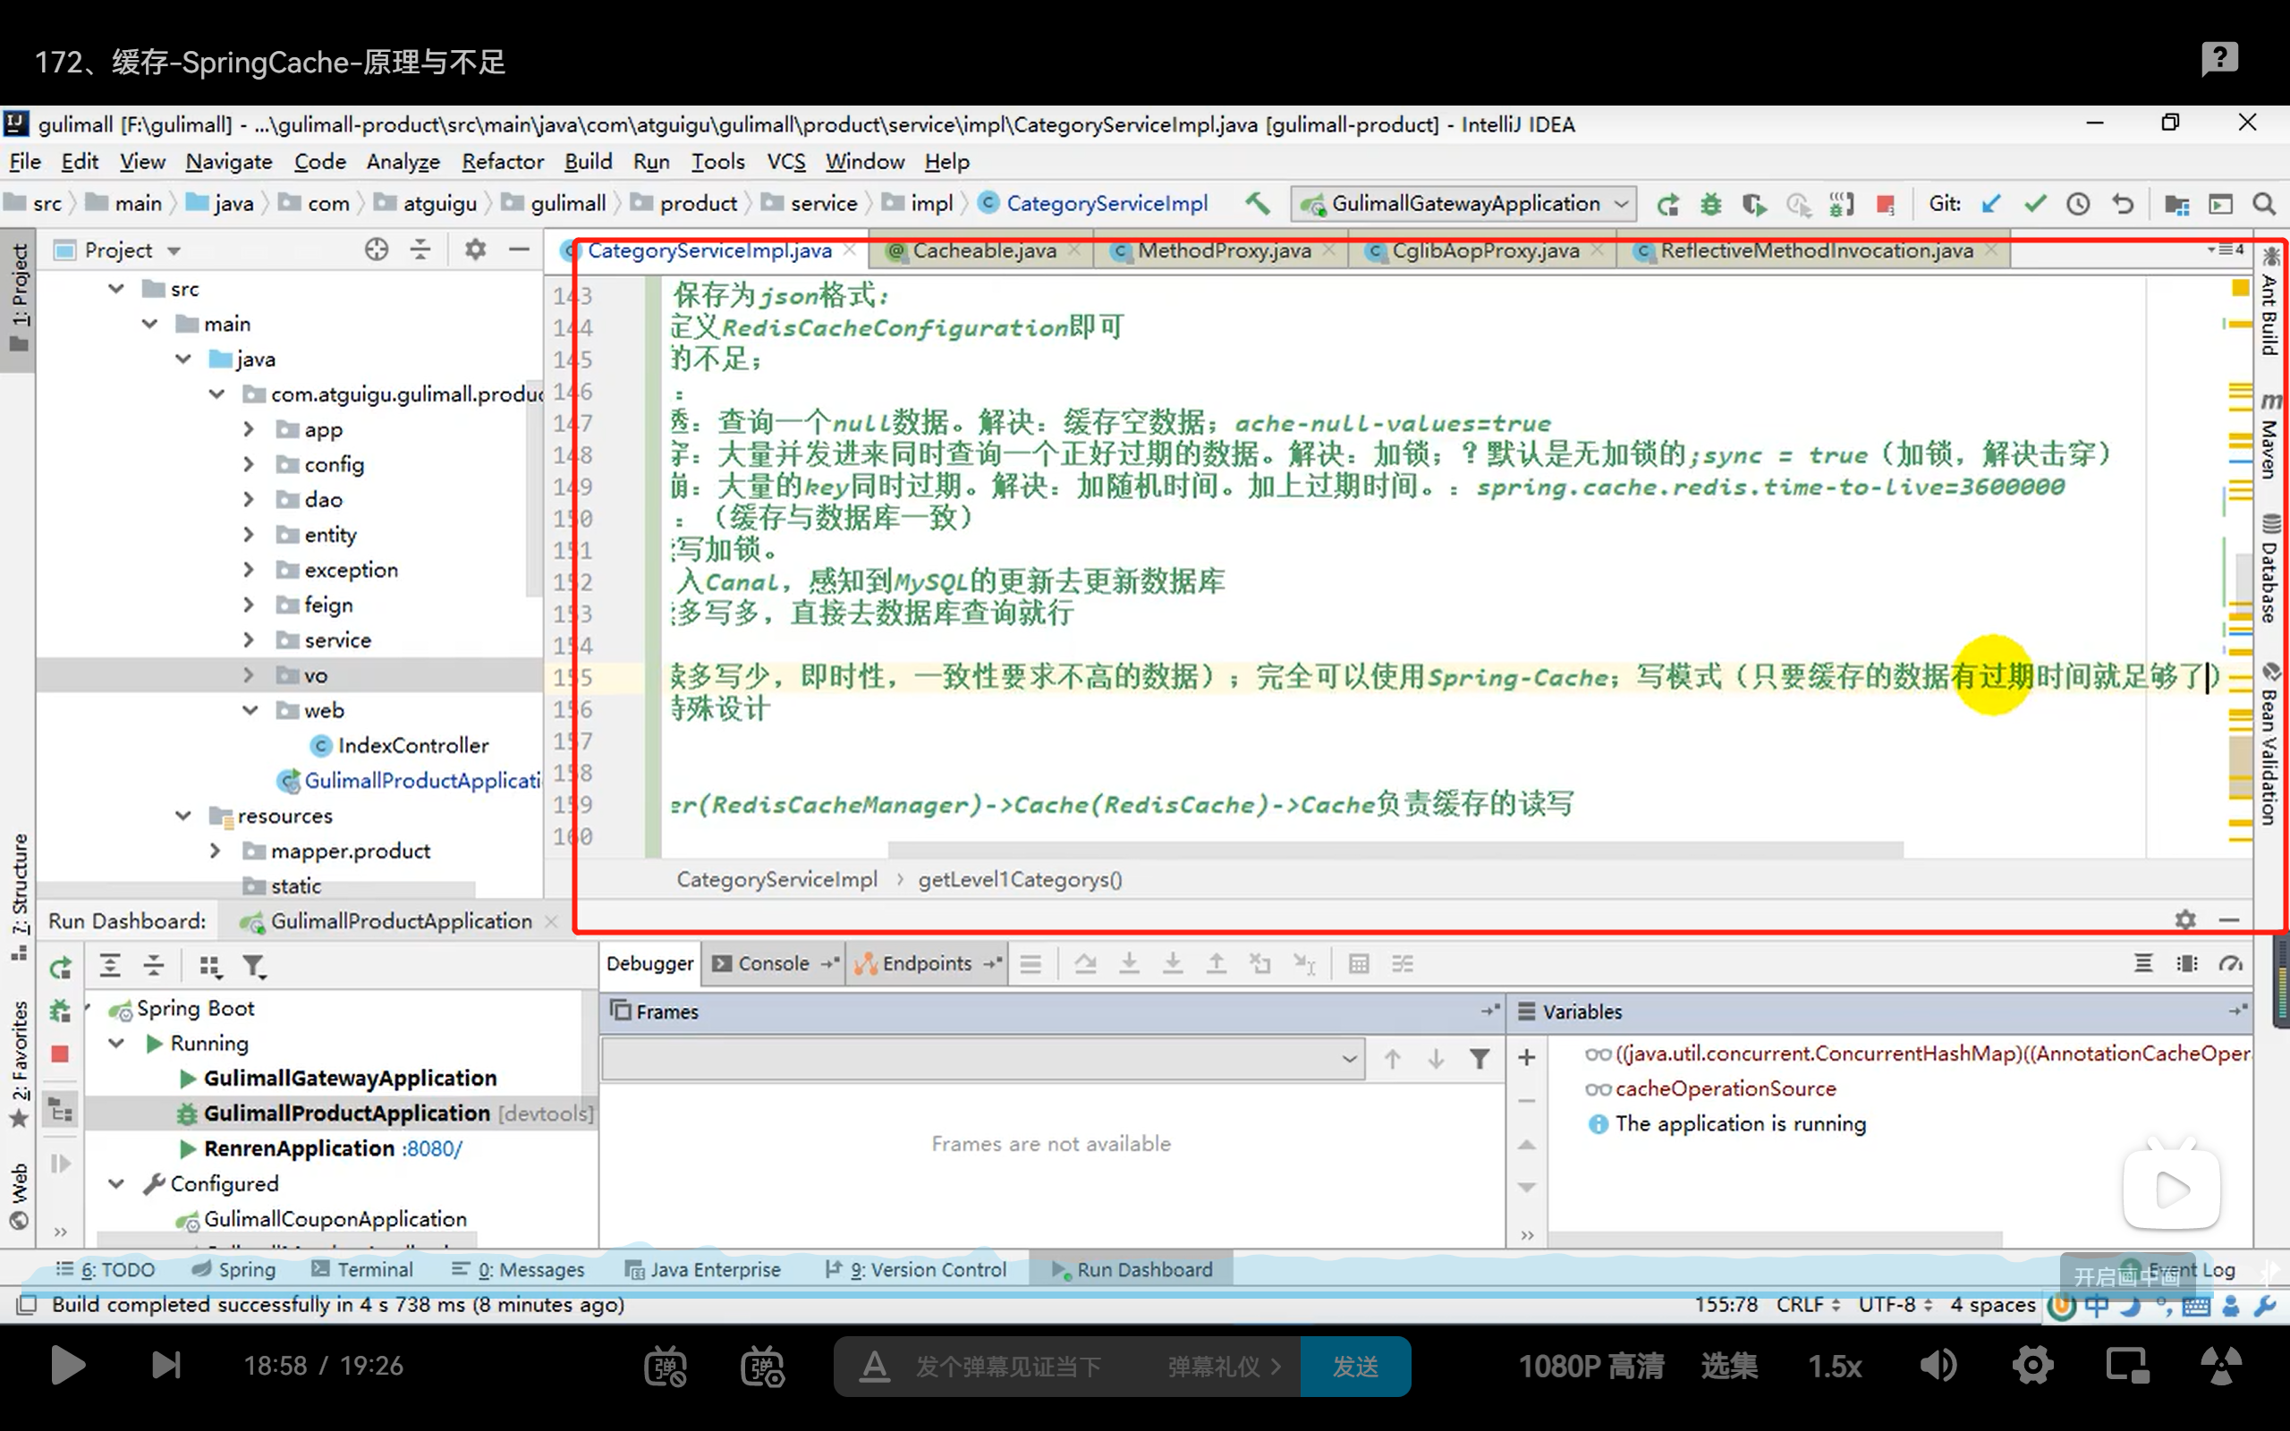Toggle player widescreen mode icon

point(2125,1366)
